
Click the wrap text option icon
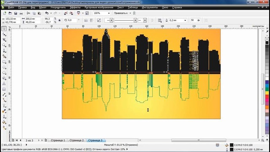point(159,20)
